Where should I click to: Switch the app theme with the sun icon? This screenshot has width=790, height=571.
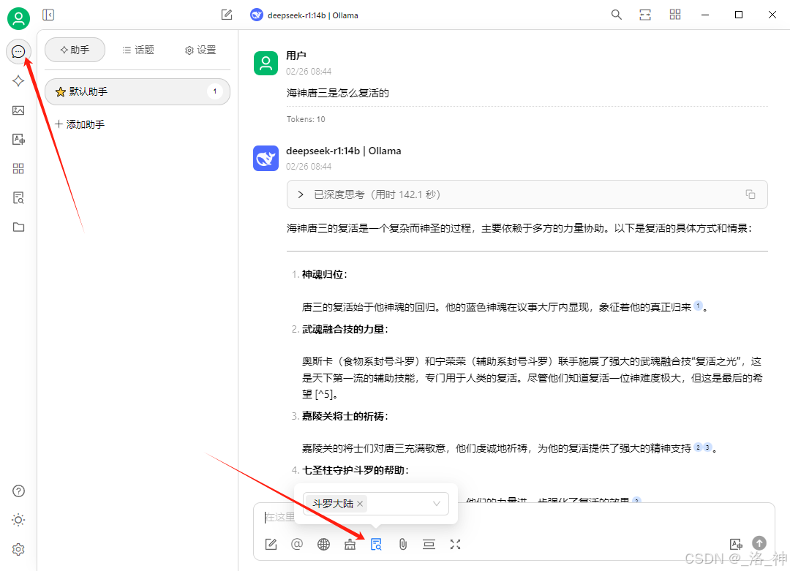(x=18, y=520)
